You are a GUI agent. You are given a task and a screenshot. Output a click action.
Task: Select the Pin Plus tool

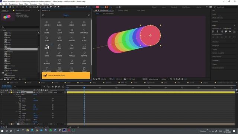(72, 54)
